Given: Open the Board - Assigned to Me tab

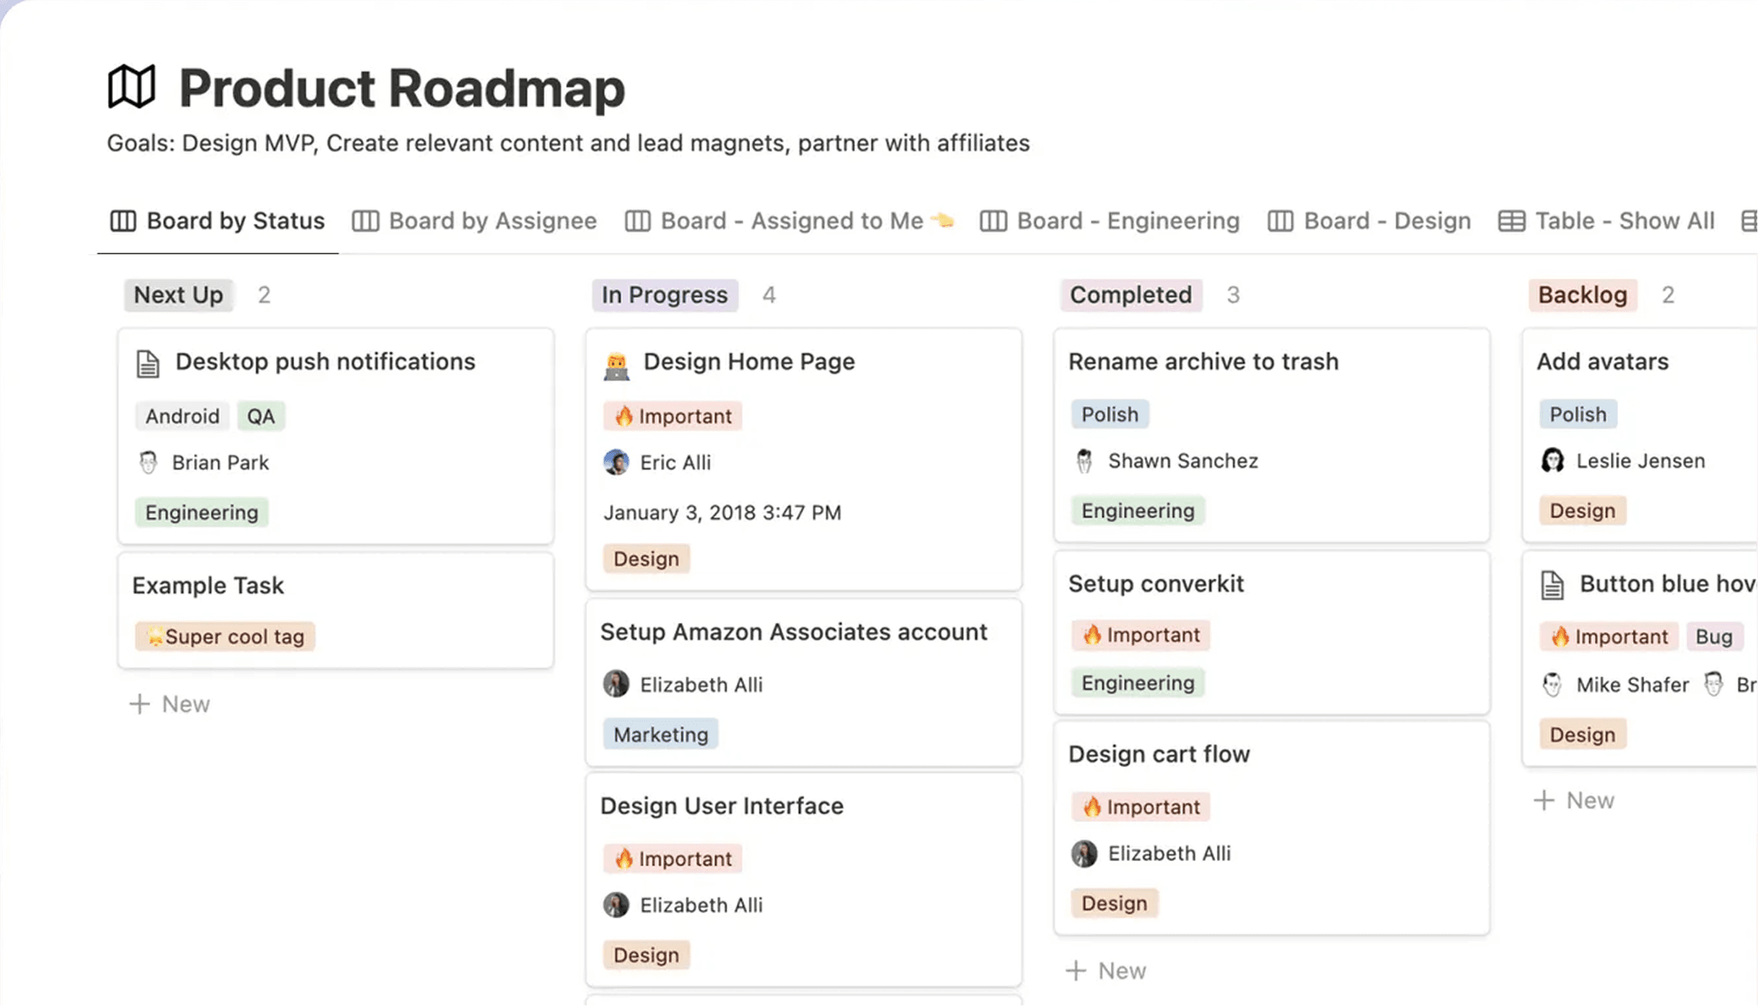Looking at the screenshot, I should point(789,221).
